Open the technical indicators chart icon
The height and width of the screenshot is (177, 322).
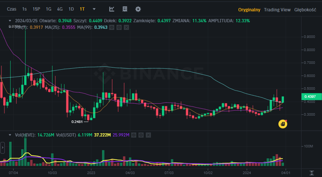pyautogui.click(x=111, y=9)
